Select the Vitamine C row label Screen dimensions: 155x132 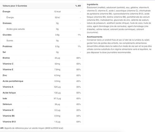pos(8,64)
